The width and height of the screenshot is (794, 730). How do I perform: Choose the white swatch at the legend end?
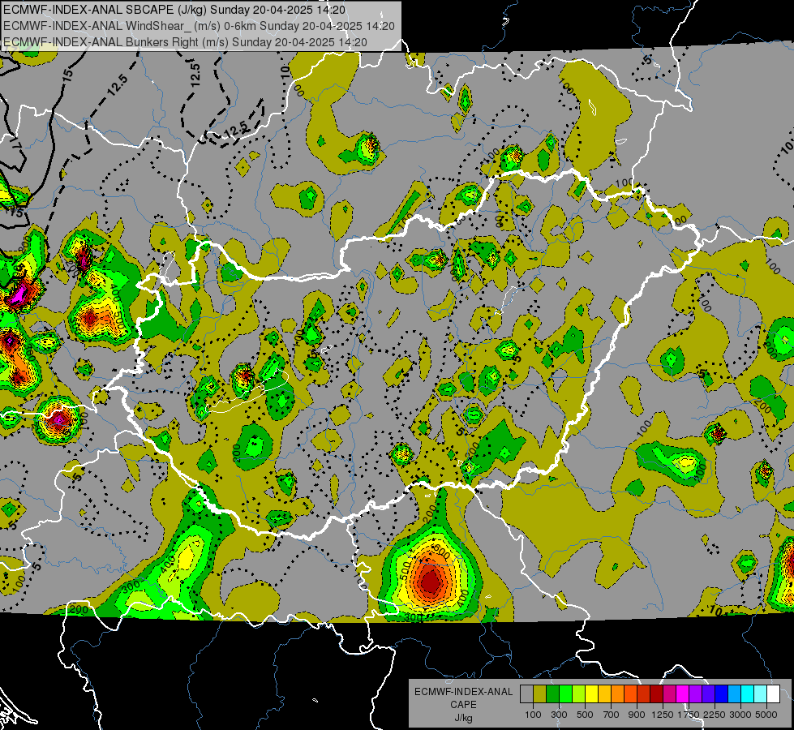coord(773,693)
